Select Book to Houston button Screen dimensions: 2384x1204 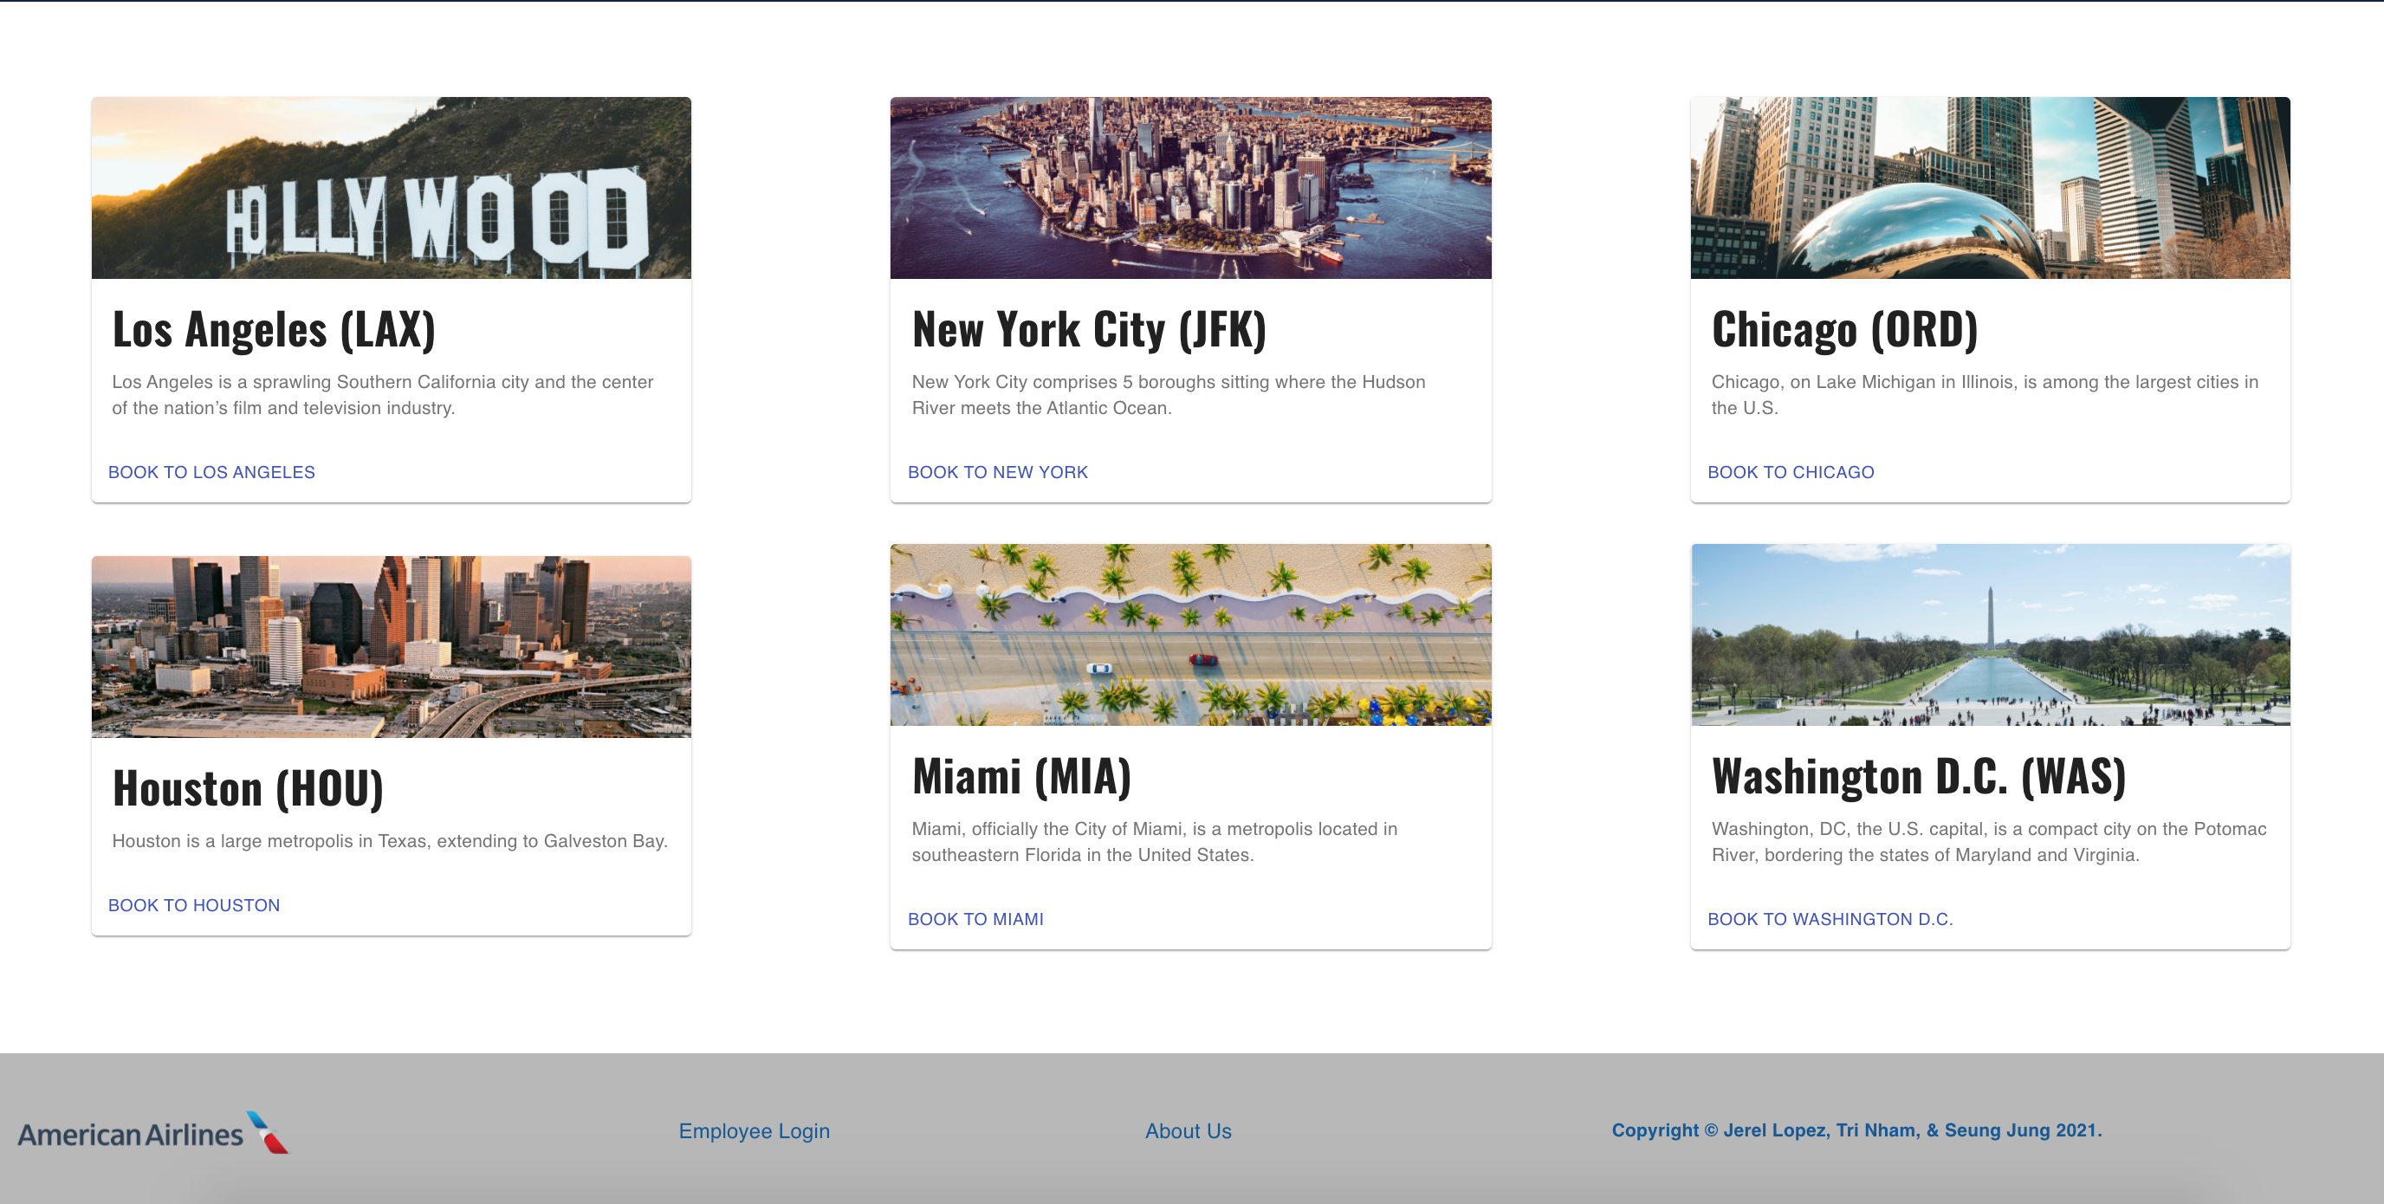click(x=193, y=905)
